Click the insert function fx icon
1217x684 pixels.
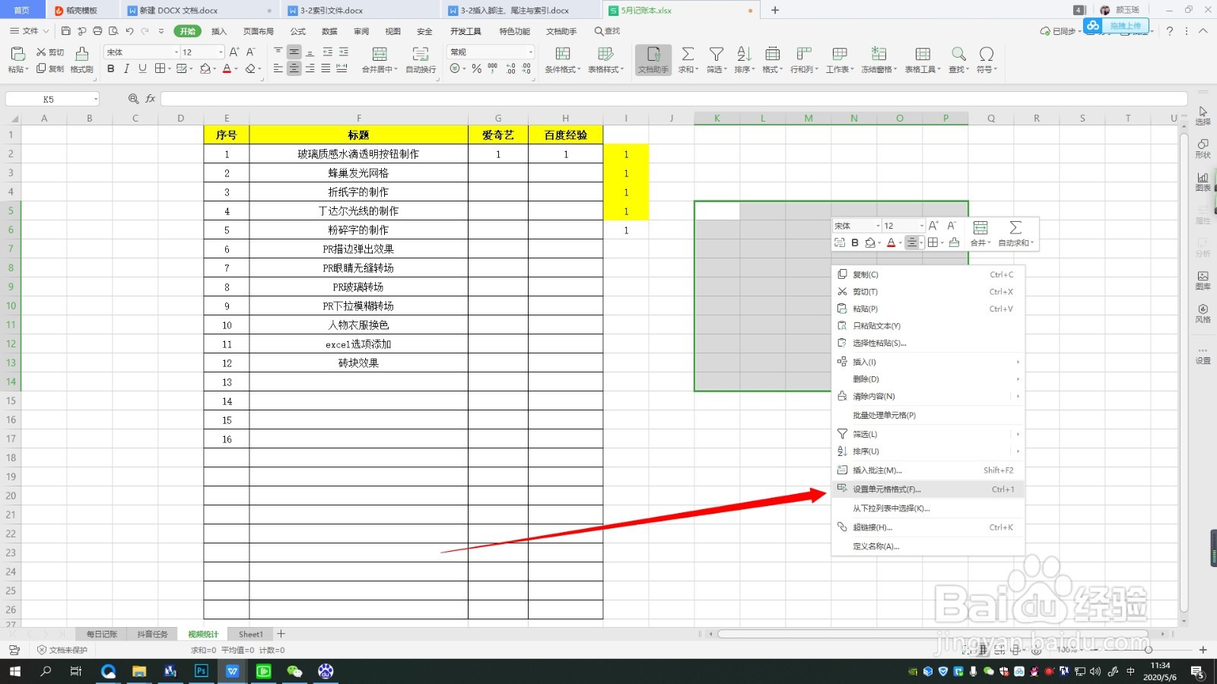click(151, 99)
